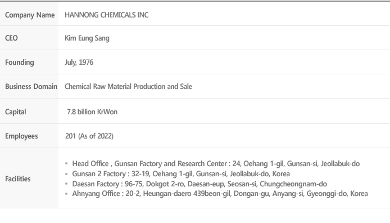390x223 pixels.
Task: Click the 201 (As of 2022) value
Action: coord(89,136)
